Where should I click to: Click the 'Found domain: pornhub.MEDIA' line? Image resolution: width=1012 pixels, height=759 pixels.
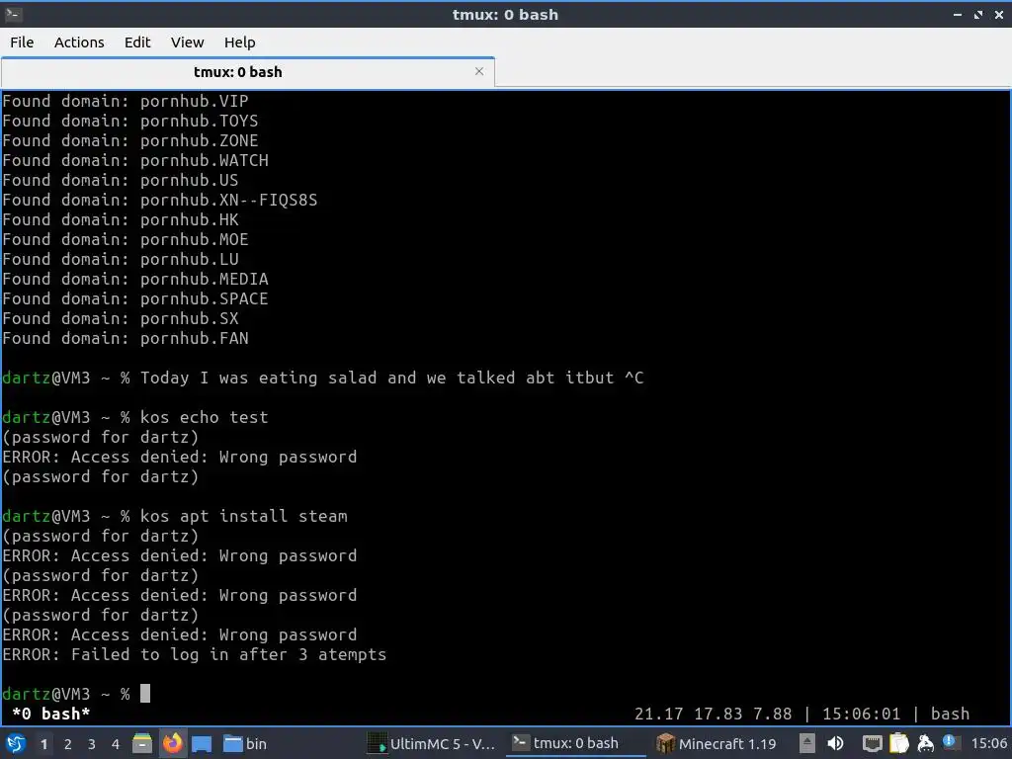point(135,279)
